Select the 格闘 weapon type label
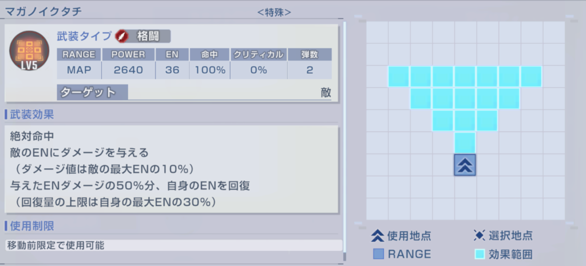586x266 pixels. pyautogui.click(x=149, y=36)
